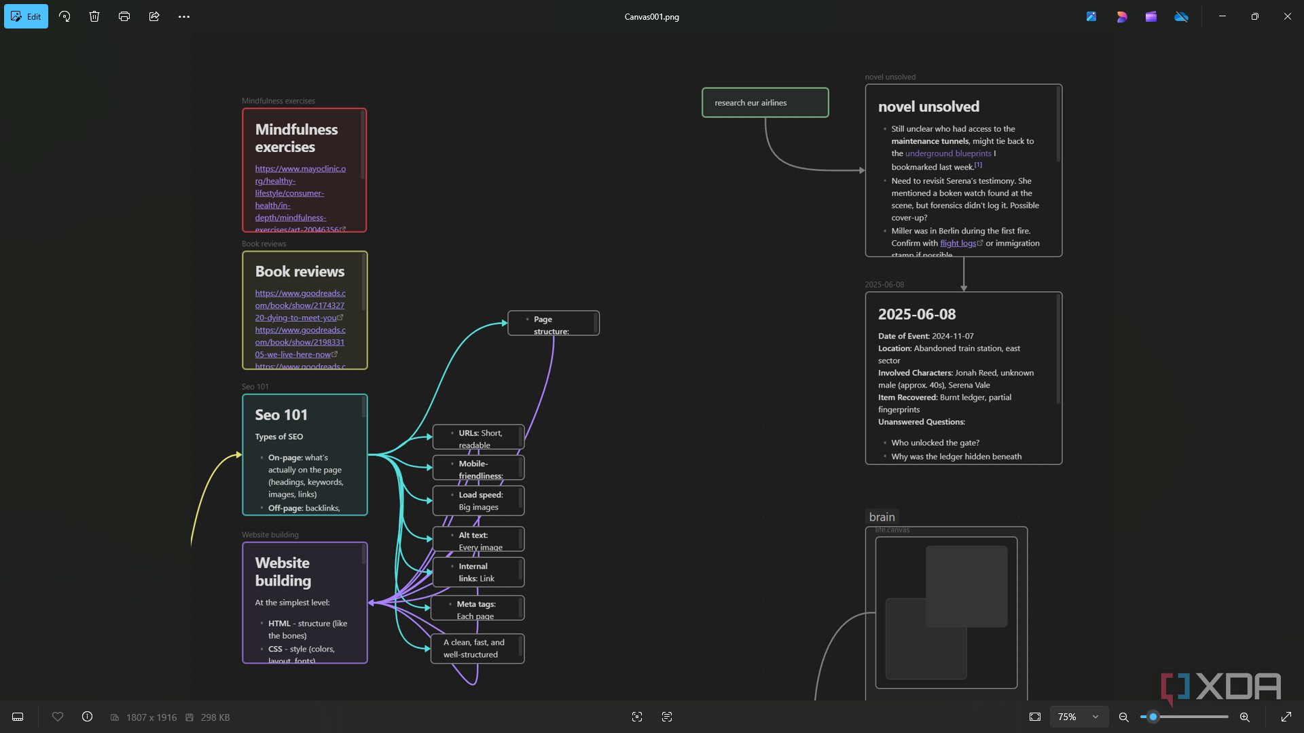The height and width of the screenshot is (733, 1304).
Task: Click the Alt text node
Action: (x=479, y=539)
